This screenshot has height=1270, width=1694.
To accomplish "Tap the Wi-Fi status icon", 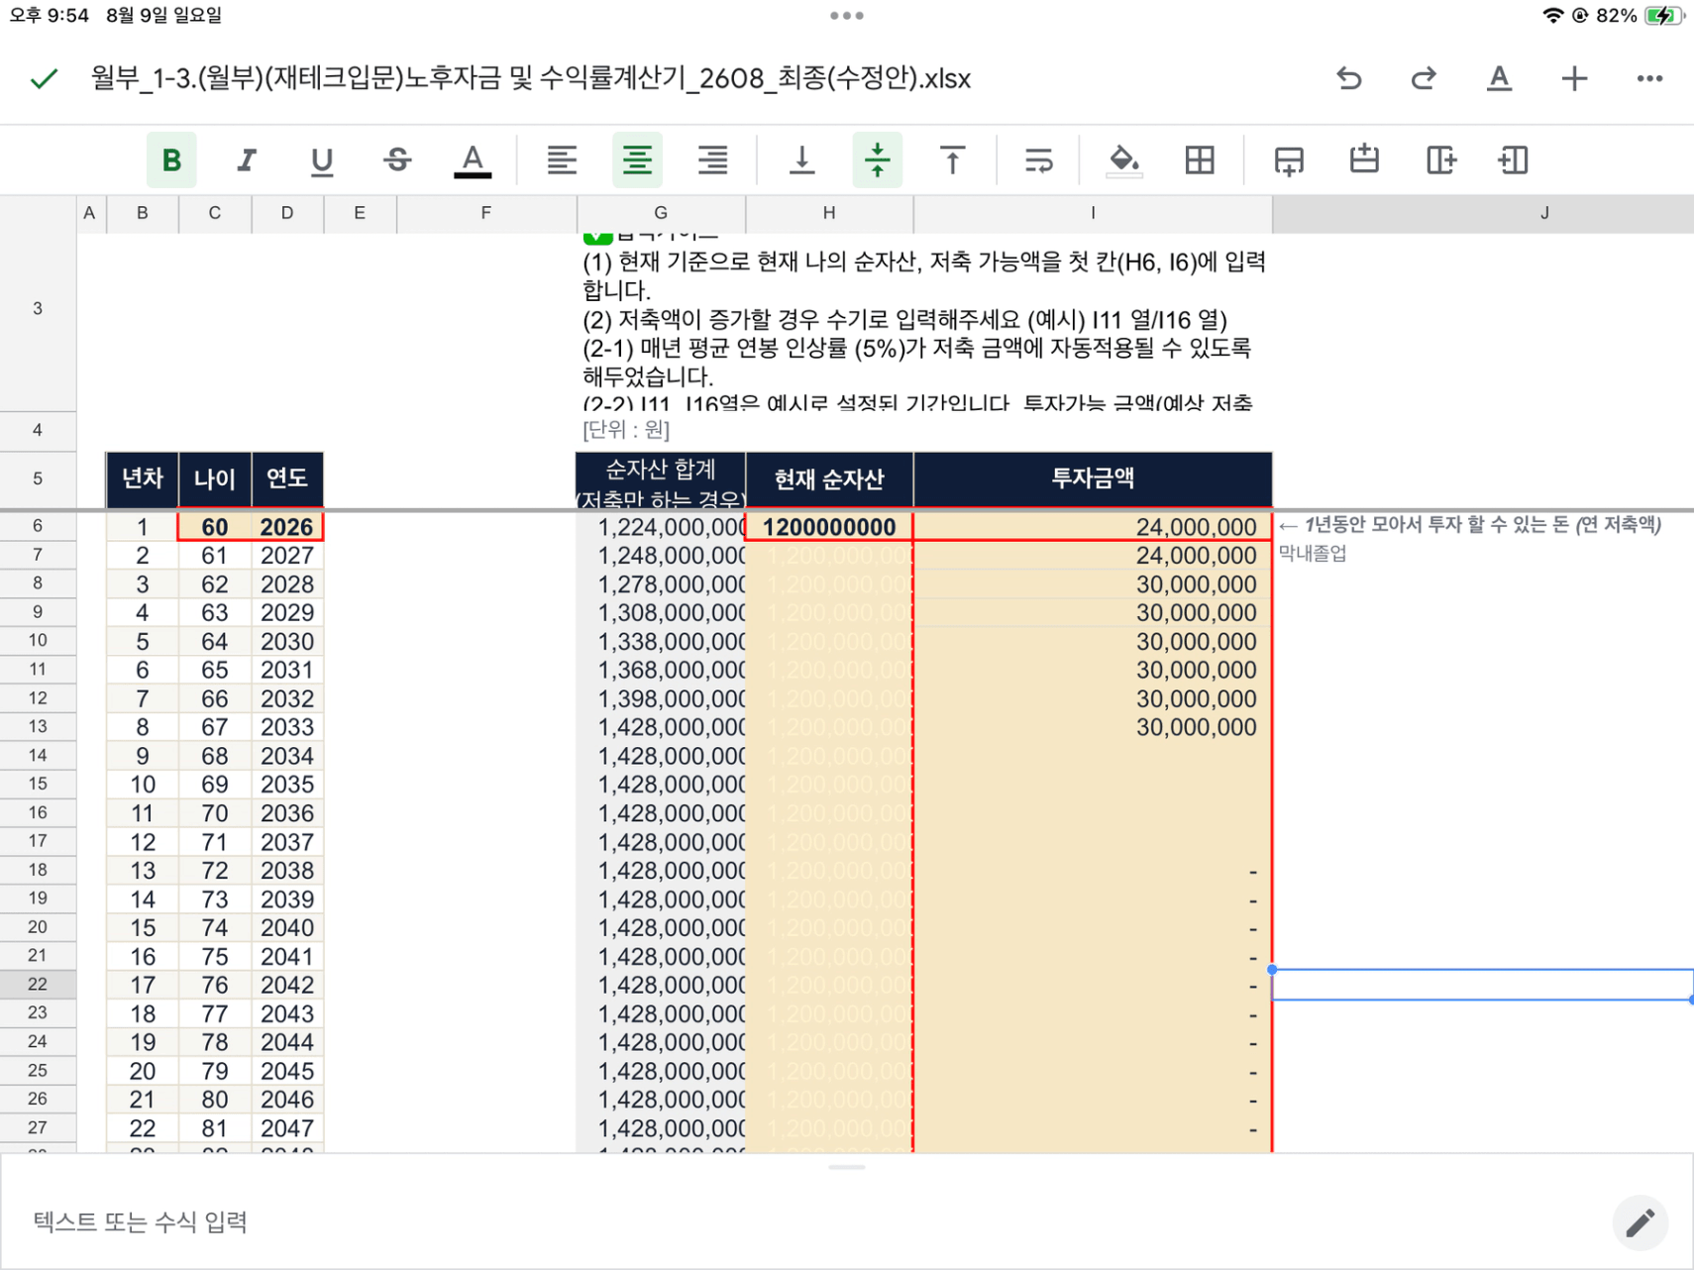I will click(1552, 15).
